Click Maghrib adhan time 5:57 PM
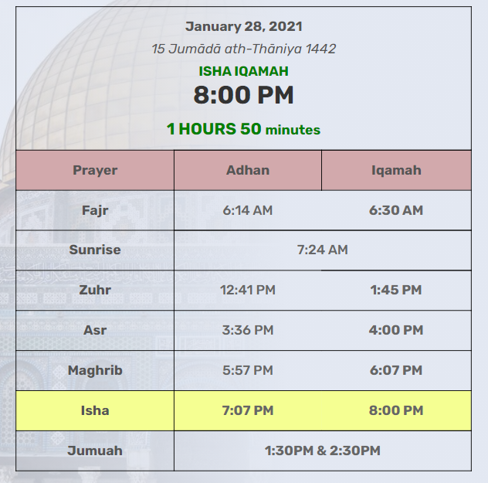 [248, 371]
